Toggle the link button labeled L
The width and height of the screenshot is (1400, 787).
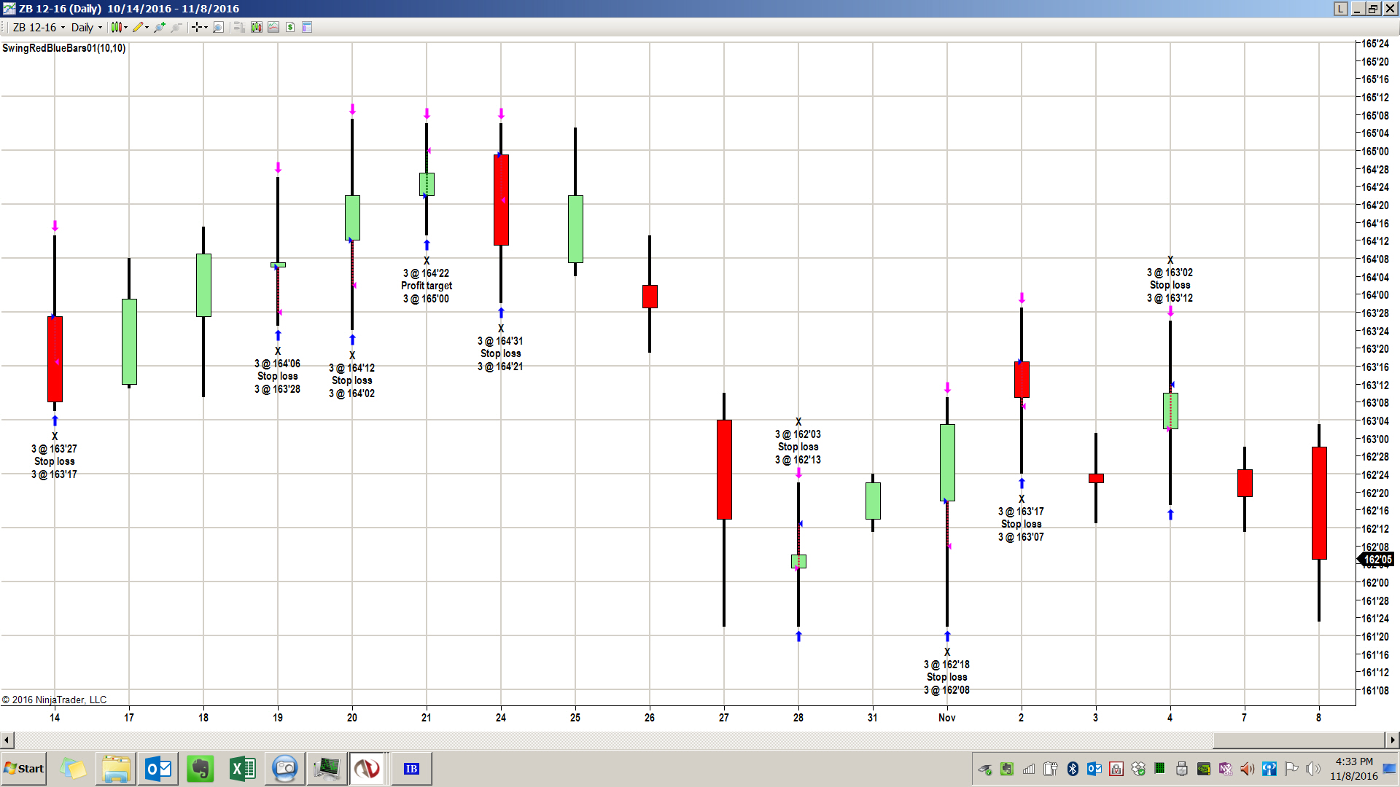[x=1341, y=9]
